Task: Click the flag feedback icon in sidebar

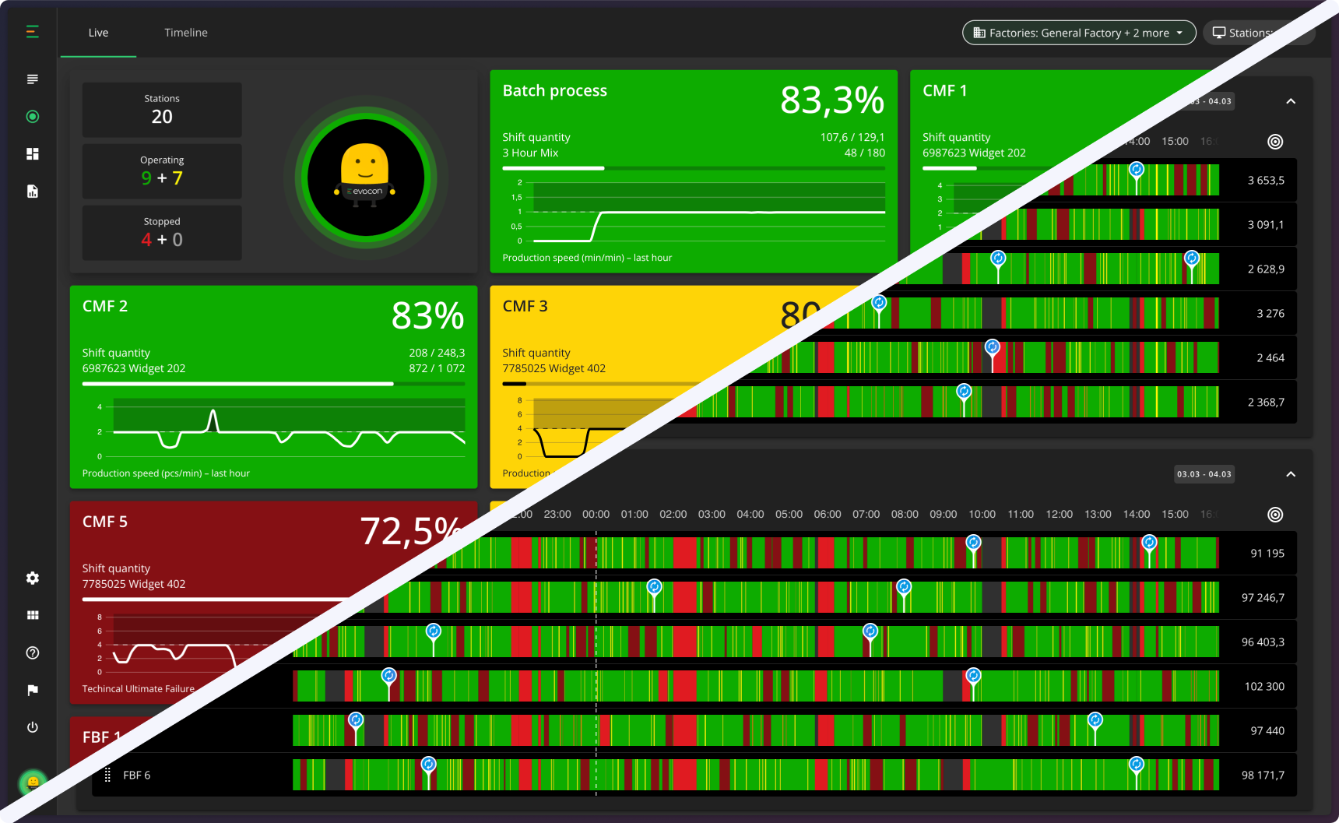Action: click(x=32, y=690)
